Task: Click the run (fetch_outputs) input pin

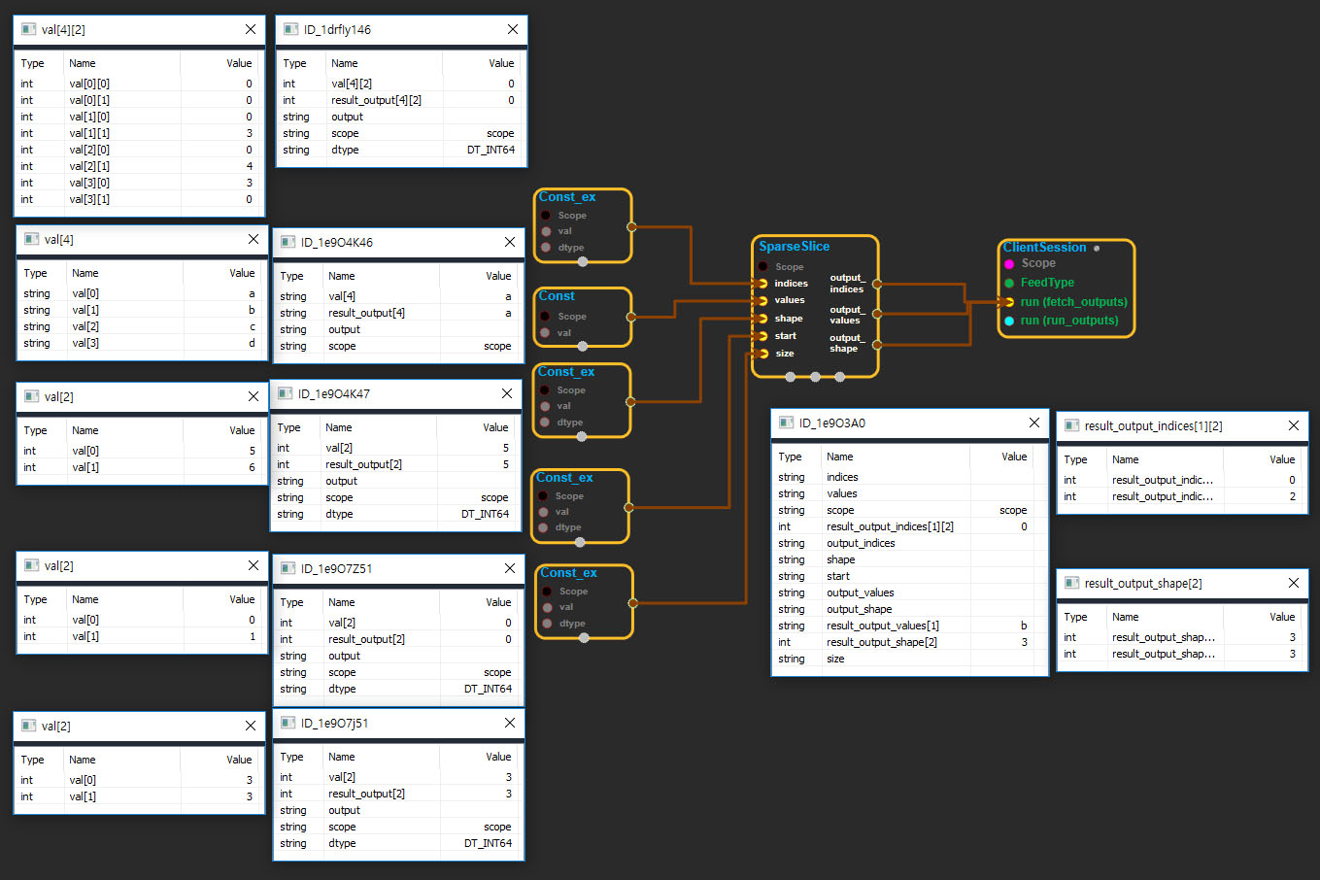Action: point(1009,302)
